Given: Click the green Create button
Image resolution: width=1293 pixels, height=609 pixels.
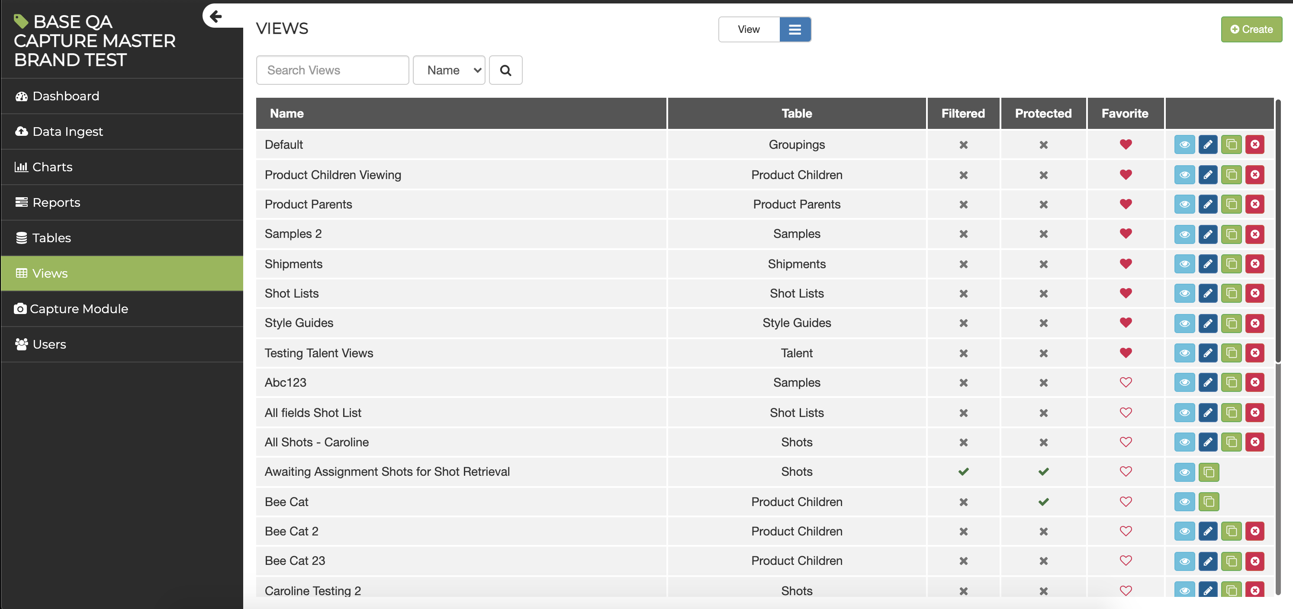Looking at the screenshot, I should [1251, 29].
